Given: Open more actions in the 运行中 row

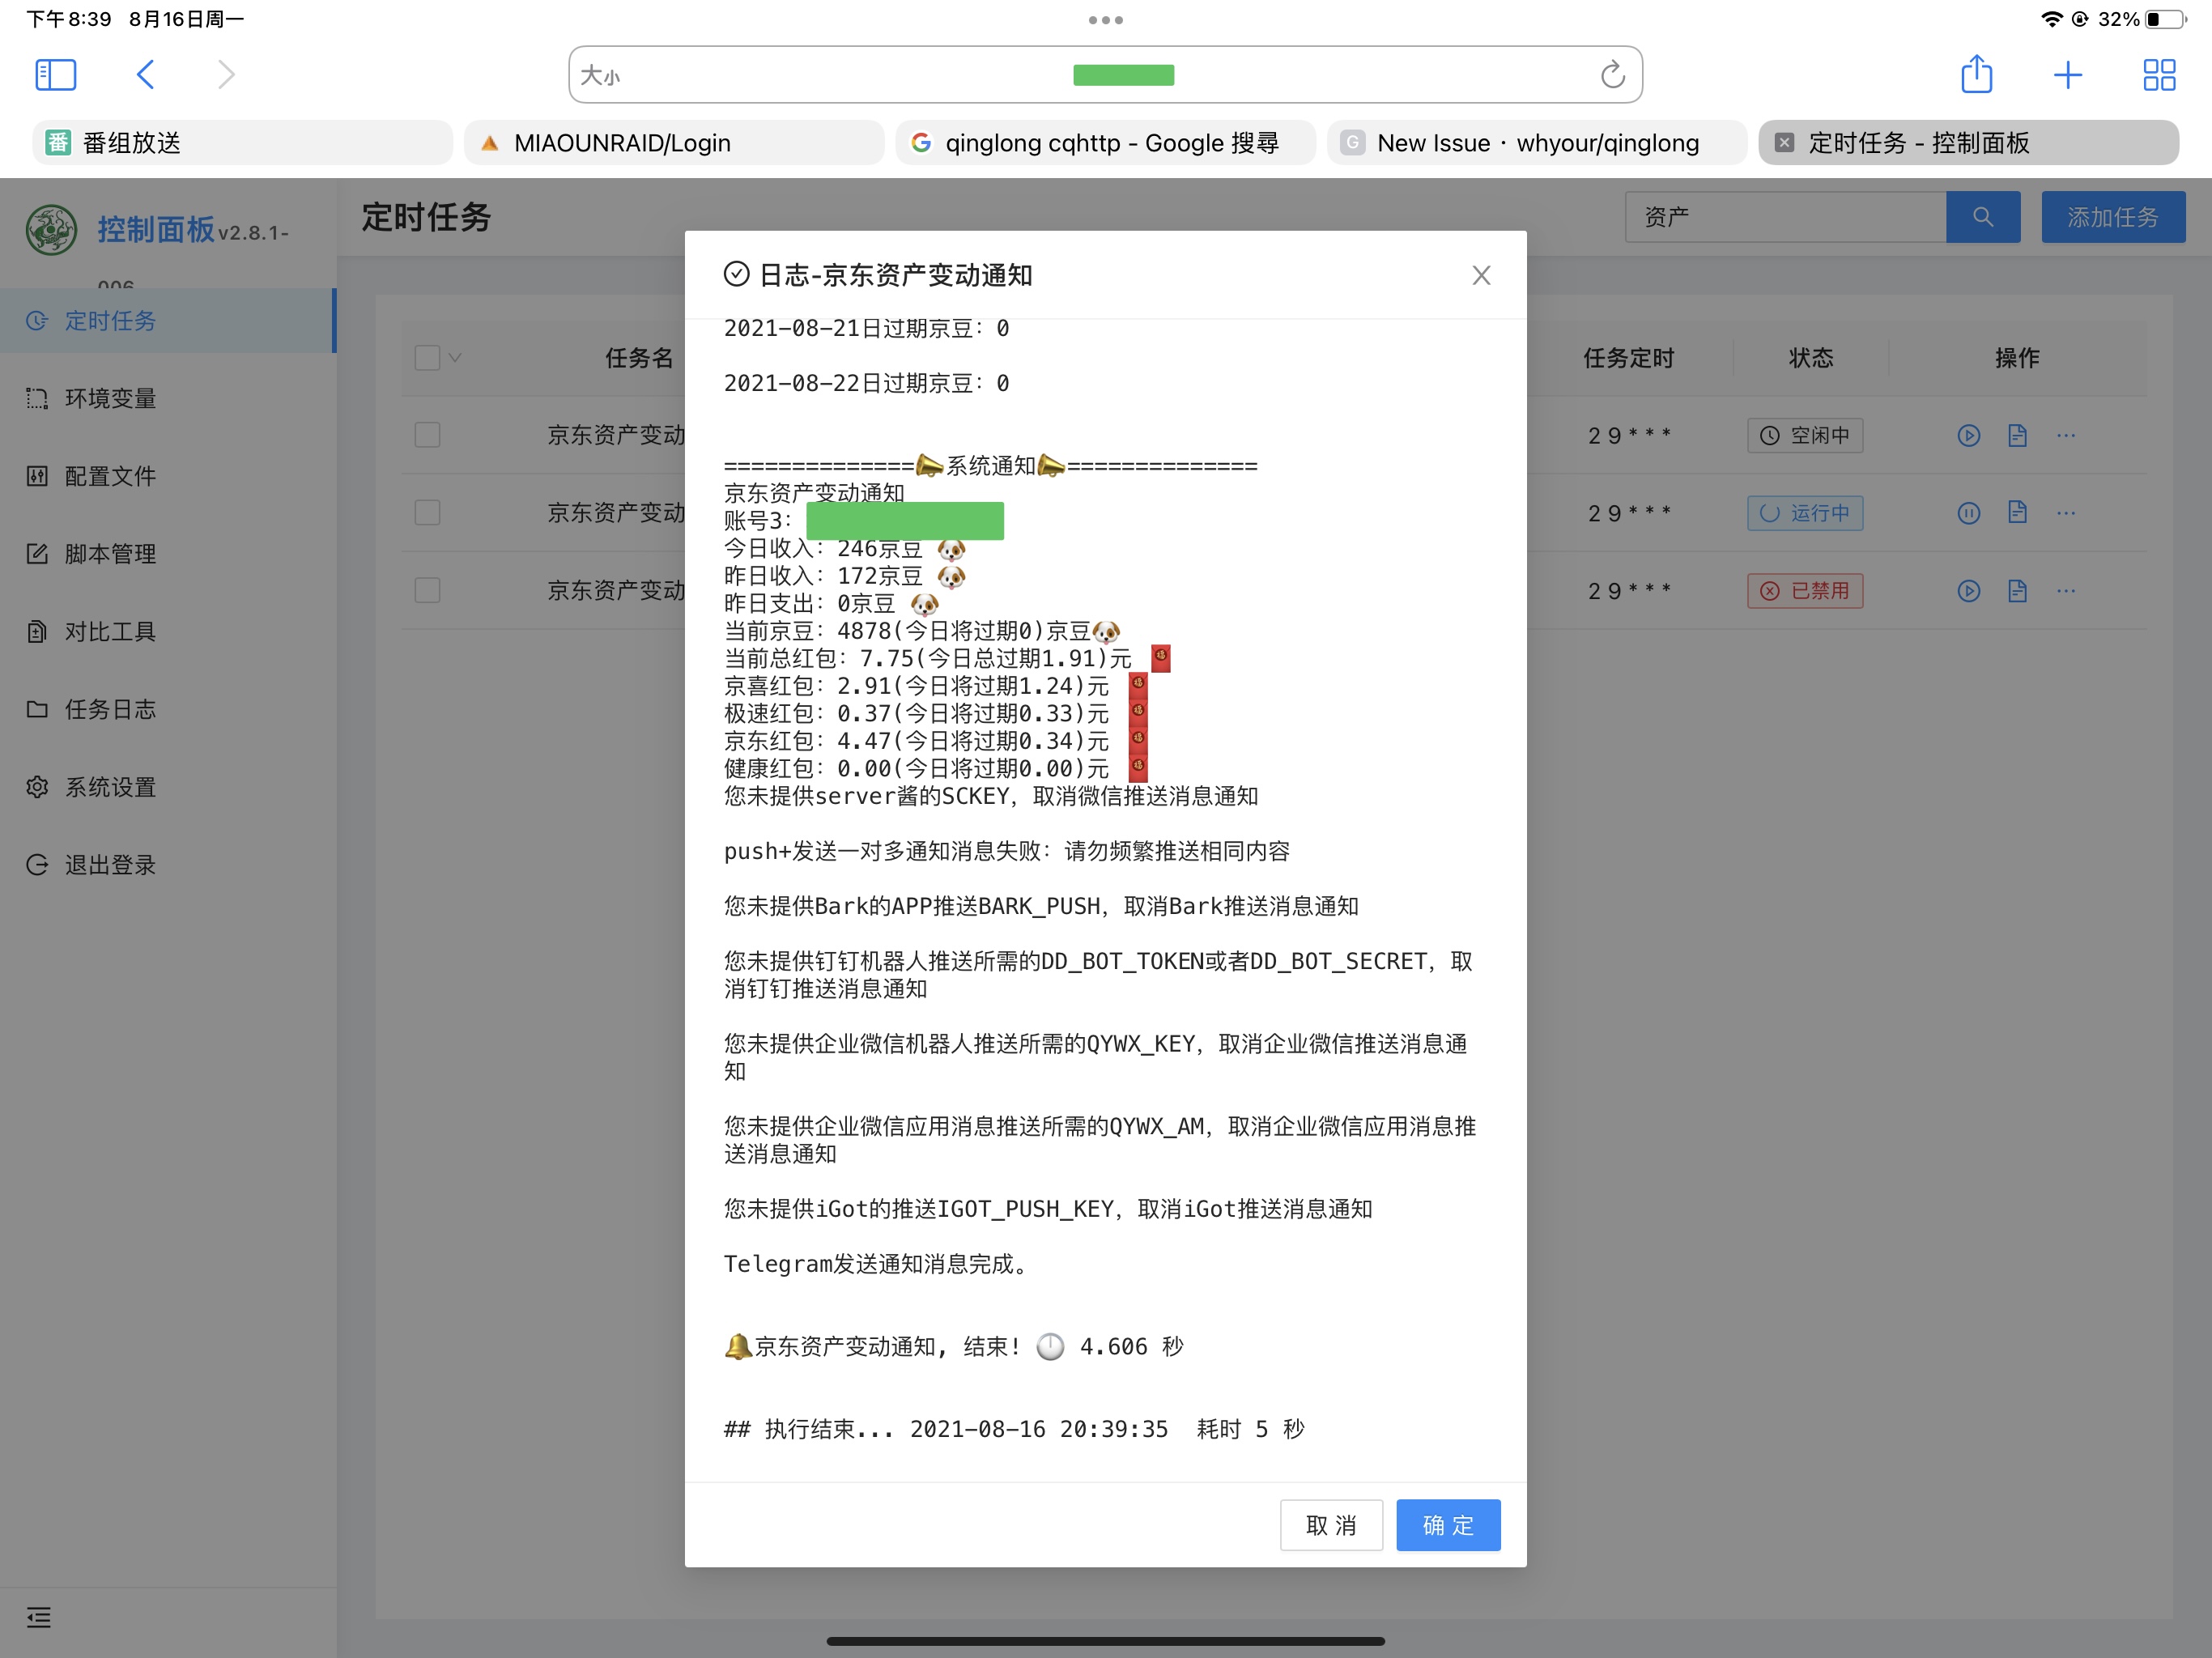Looking at the screenshot, I should (x=2066, y=513).
